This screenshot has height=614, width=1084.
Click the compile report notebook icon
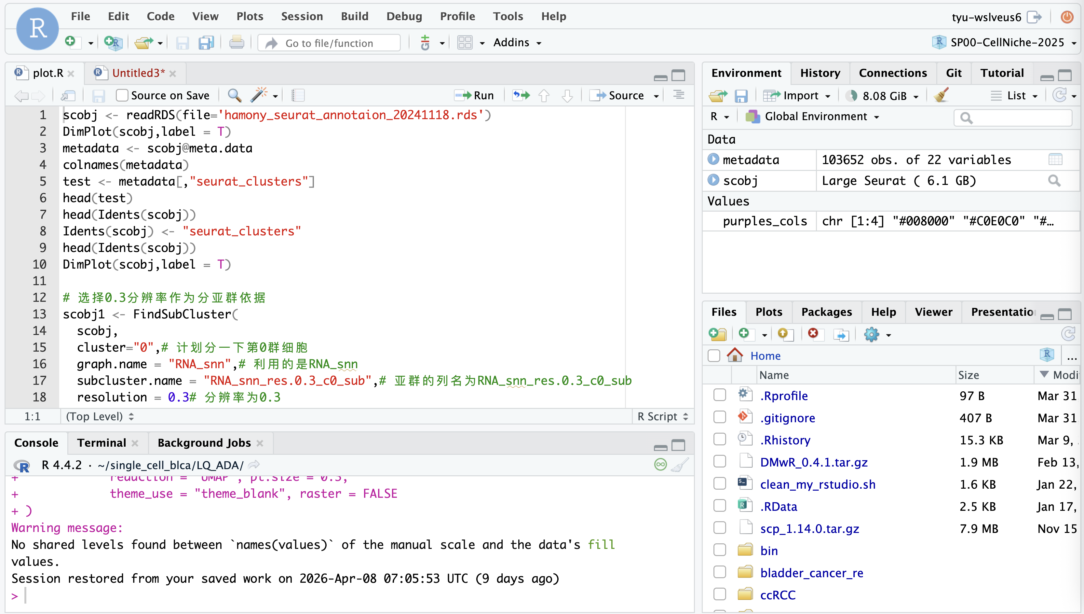pyautogui.click(x=298, y=95)
